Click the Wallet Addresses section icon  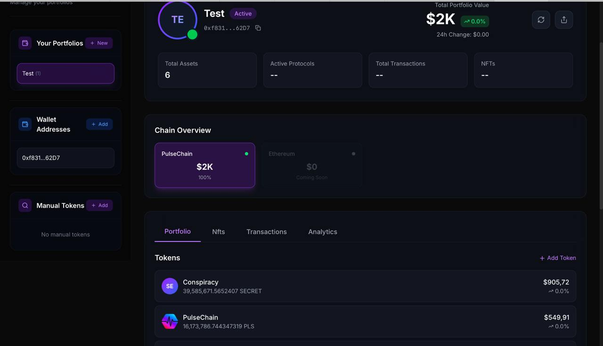pos(25,124)
